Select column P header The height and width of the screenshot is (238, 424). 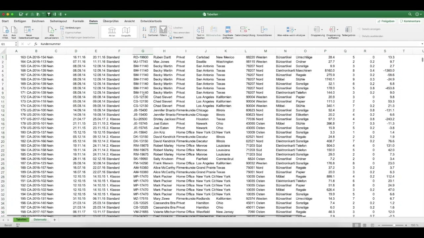click(325, 51)
